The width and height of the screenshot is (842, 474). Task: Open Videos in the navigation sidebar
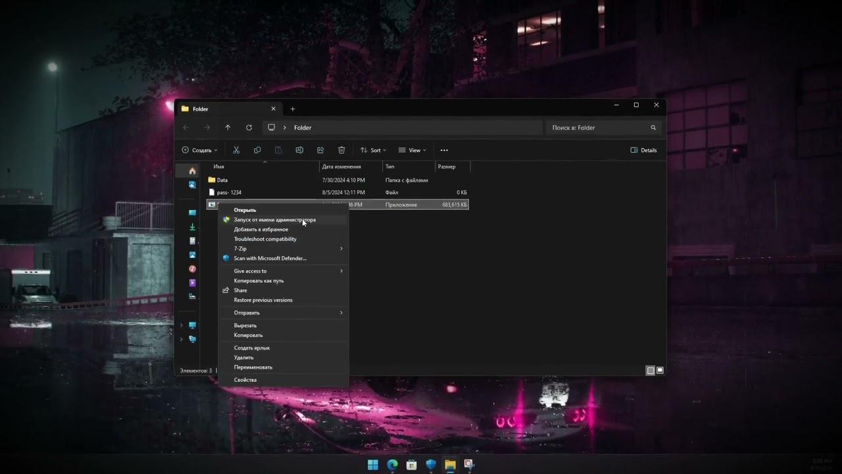(x=192, y=282)
